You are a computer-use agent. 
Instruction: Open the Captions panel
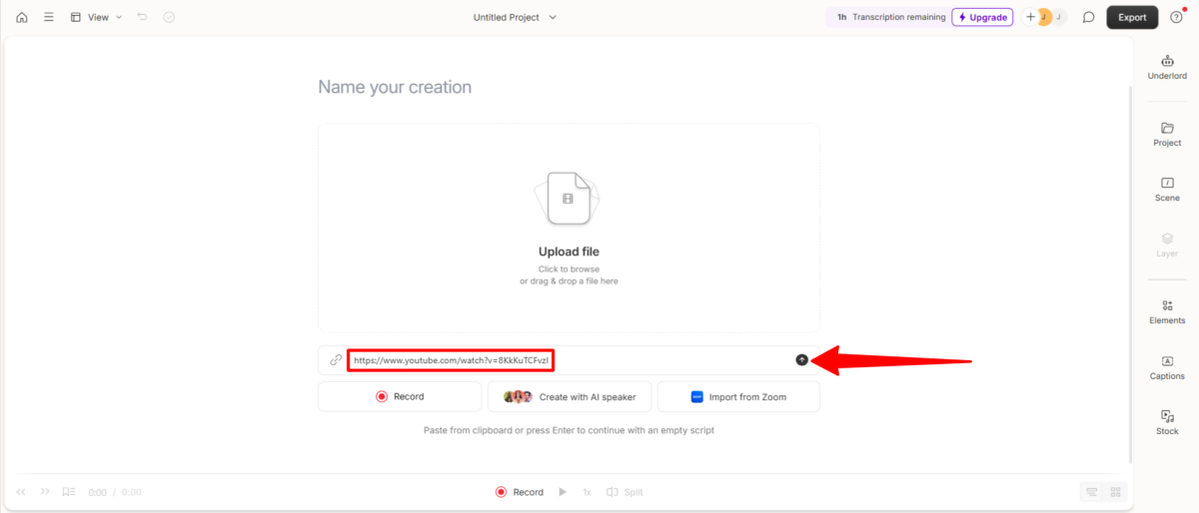tap(1167, 367)
